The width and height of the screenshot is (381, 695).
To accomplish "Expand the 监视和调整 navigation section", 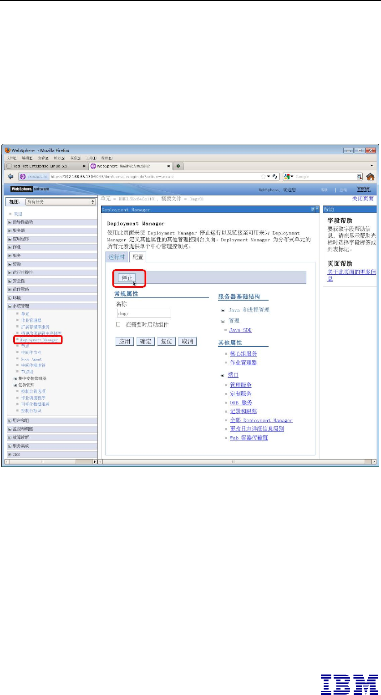I will pyautogui.click(x=10, y=429).
